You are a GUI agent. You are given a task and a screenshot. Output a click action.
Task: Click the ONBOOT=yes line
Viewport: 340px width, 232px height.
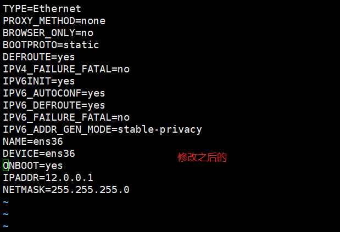click(33, 166)
